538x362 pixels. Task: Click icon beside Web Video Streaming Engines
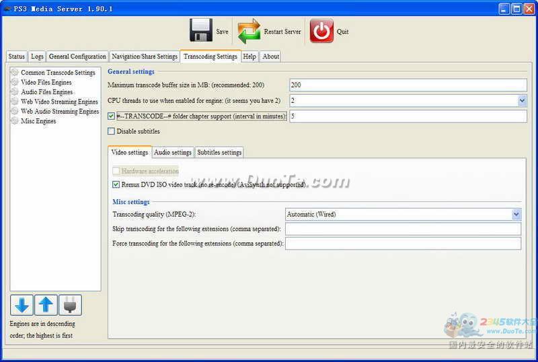pos(15,102)
